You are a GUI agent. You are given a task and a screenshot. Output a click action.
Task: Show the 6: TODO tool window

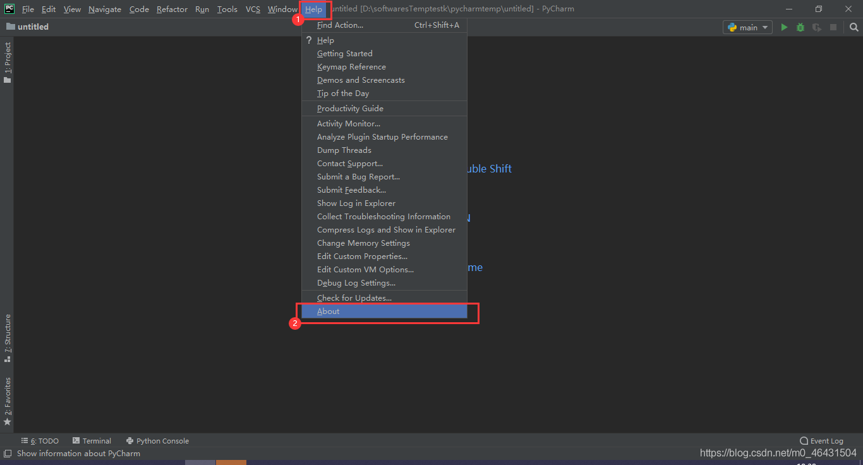pyautogui.click(x=40, y=441)
